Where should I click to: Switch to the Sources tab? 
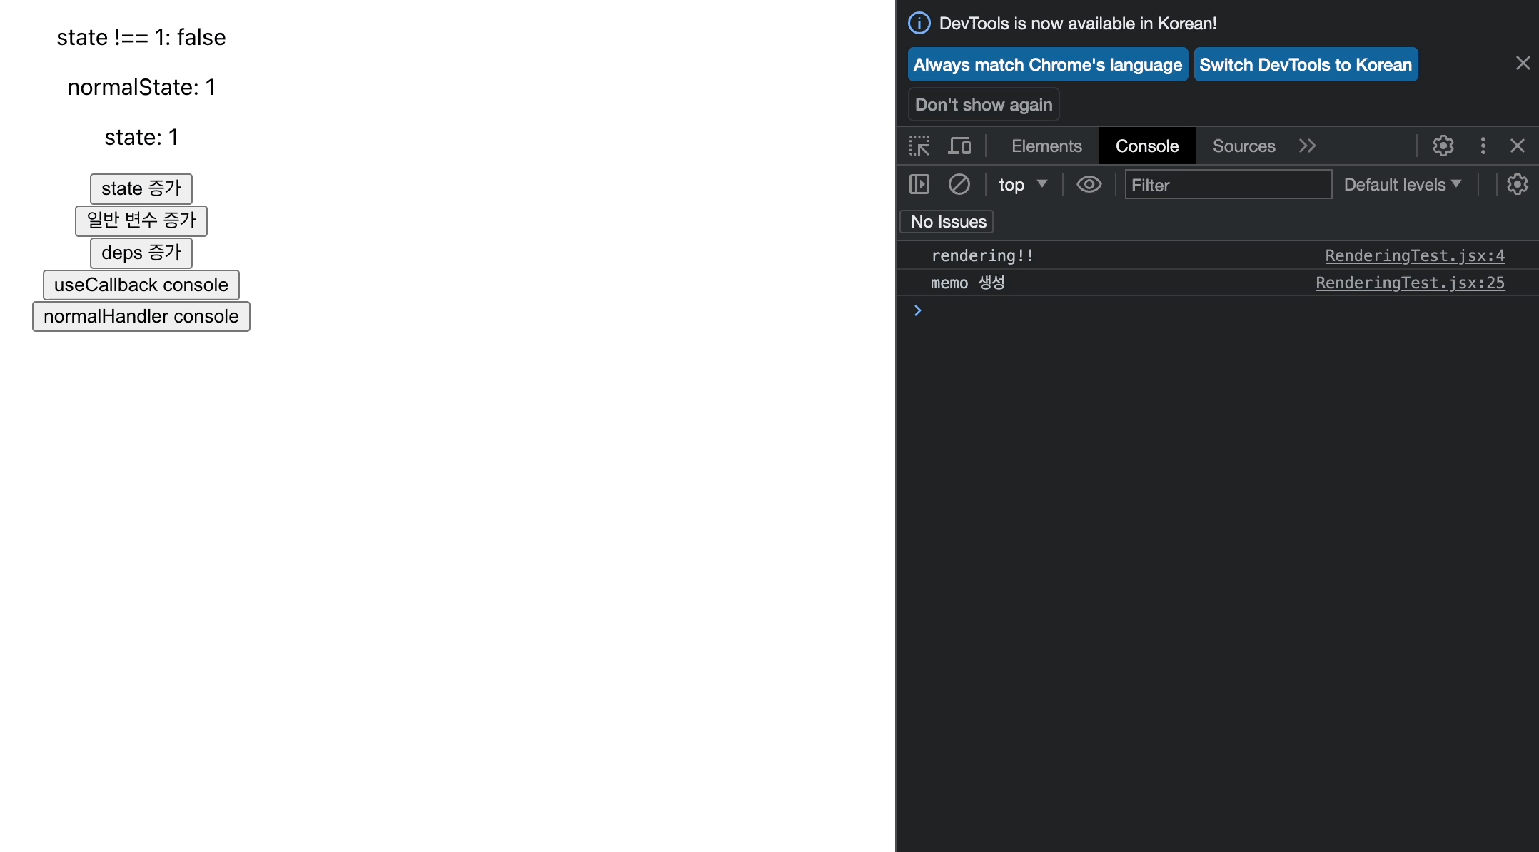(x=1243, y=146)
